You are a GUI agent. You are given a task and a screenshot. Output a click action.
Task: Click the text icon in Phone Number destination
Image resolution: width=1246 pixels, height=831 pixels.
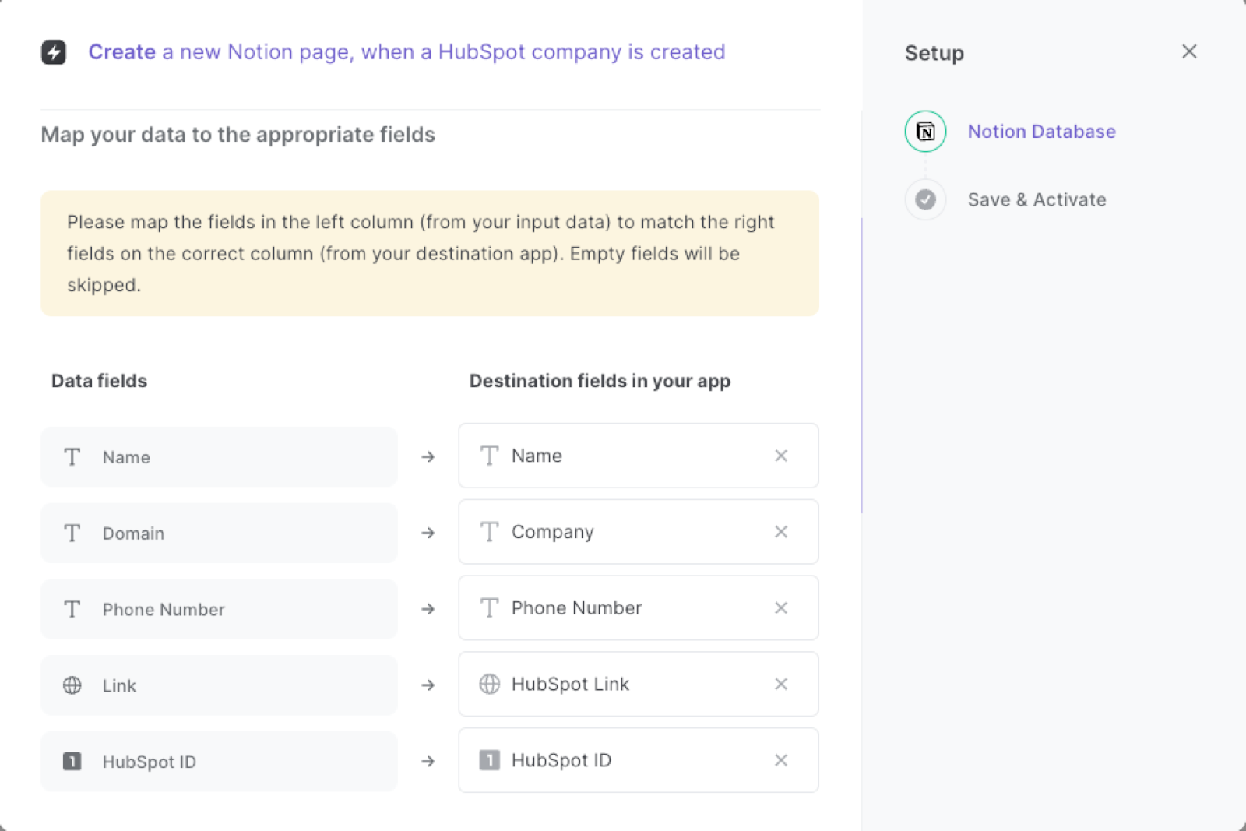pyautogui.click(x=489, y=608)
